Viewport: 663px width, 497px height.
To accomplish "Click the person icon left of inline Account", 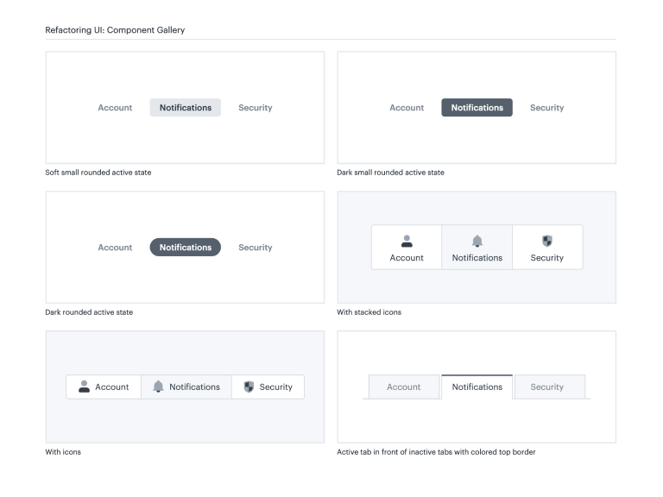I will pos(84,387).
